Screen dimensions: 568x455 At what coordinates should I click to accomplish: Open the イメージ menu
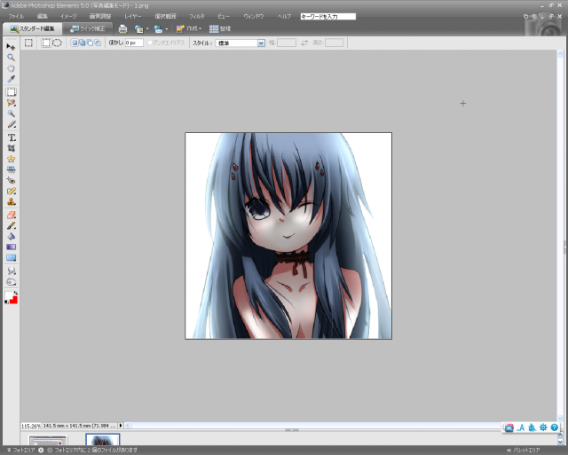click(x=68, y=16)
